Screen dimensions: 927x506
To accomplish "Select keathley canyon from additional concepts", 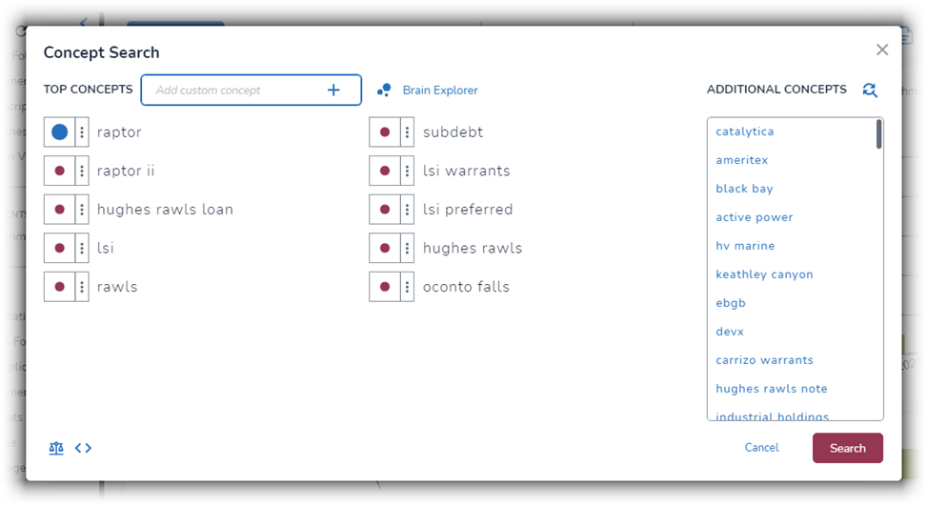I will 764,274.
